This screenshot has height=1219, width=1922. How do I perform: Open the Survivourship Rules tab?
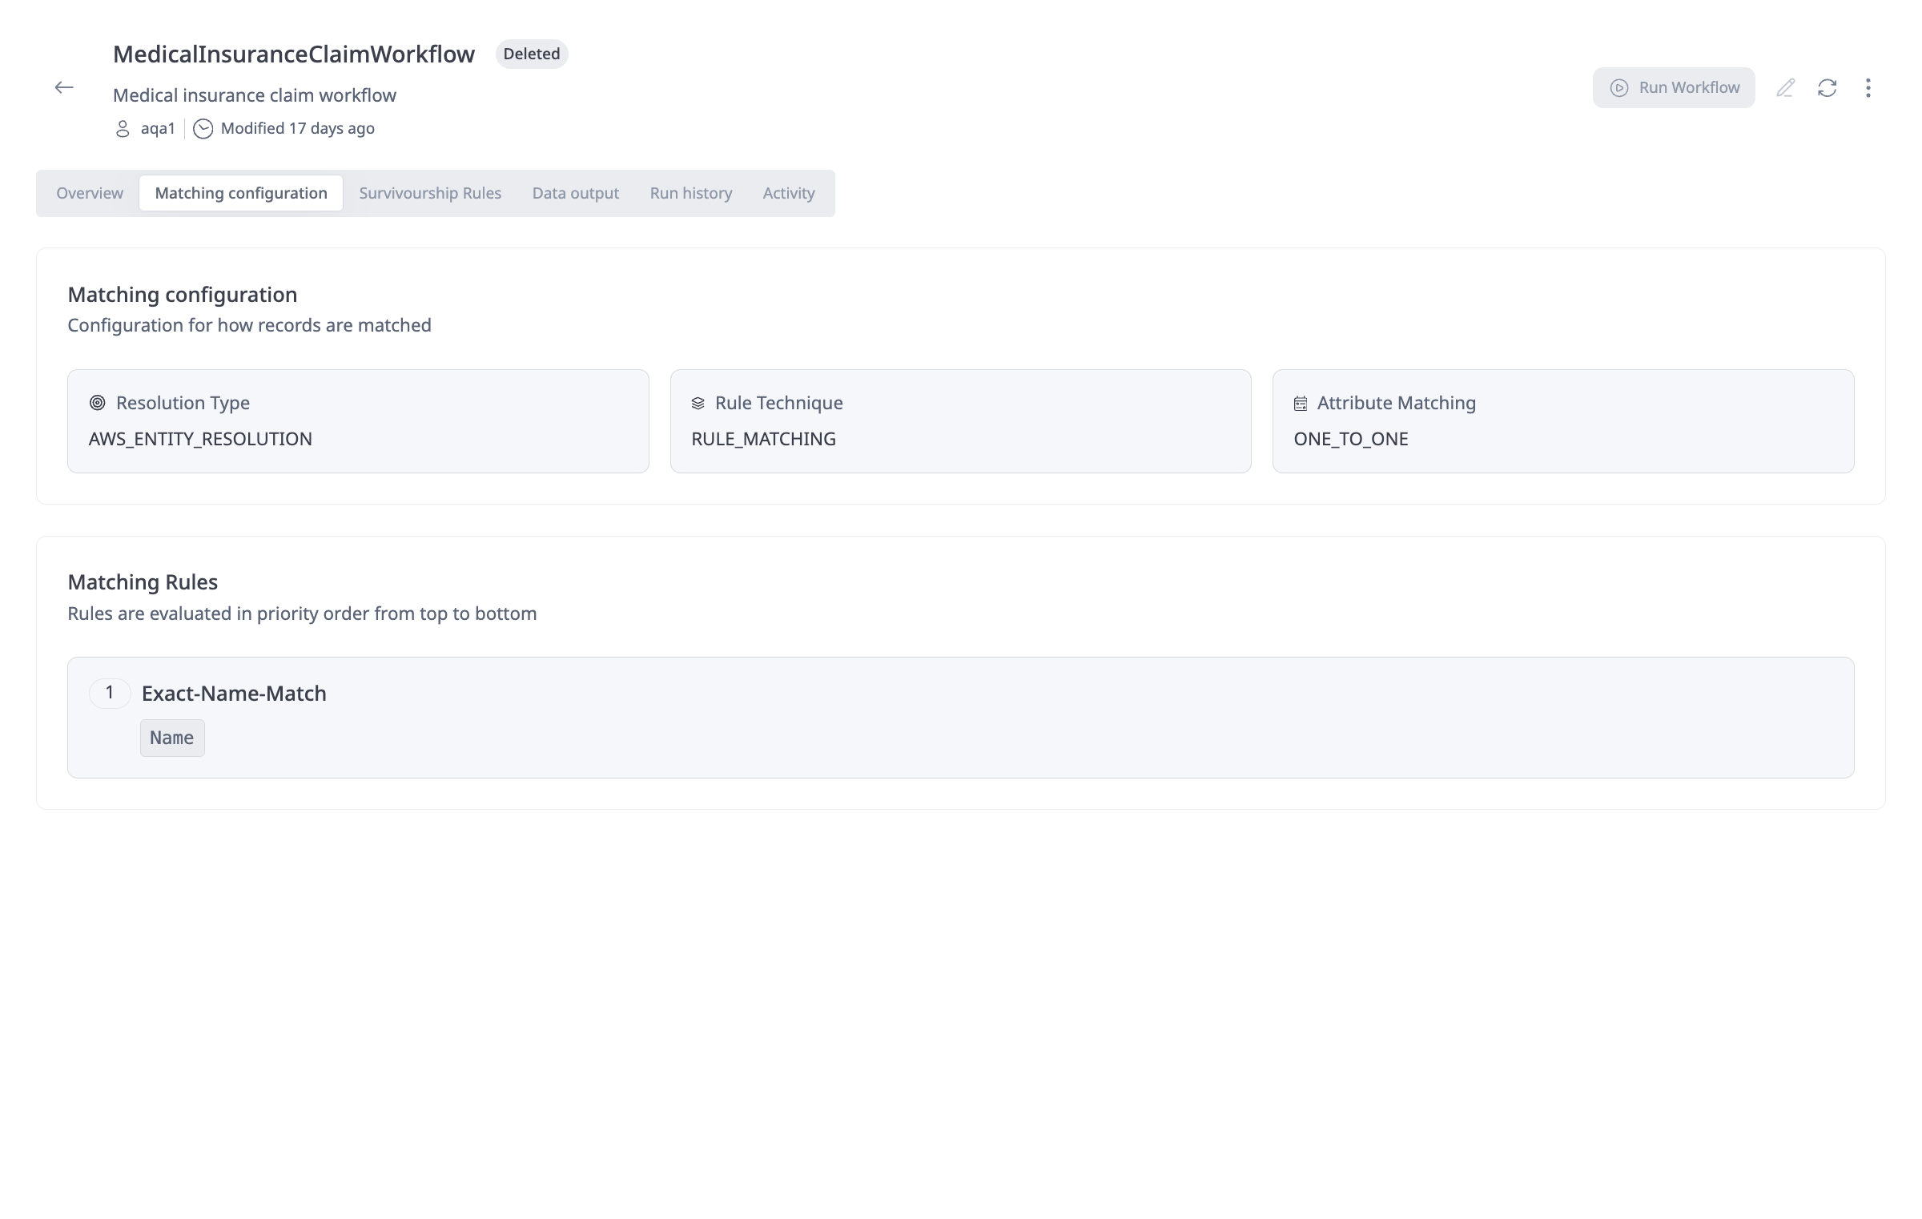click(x=430, y=193)
